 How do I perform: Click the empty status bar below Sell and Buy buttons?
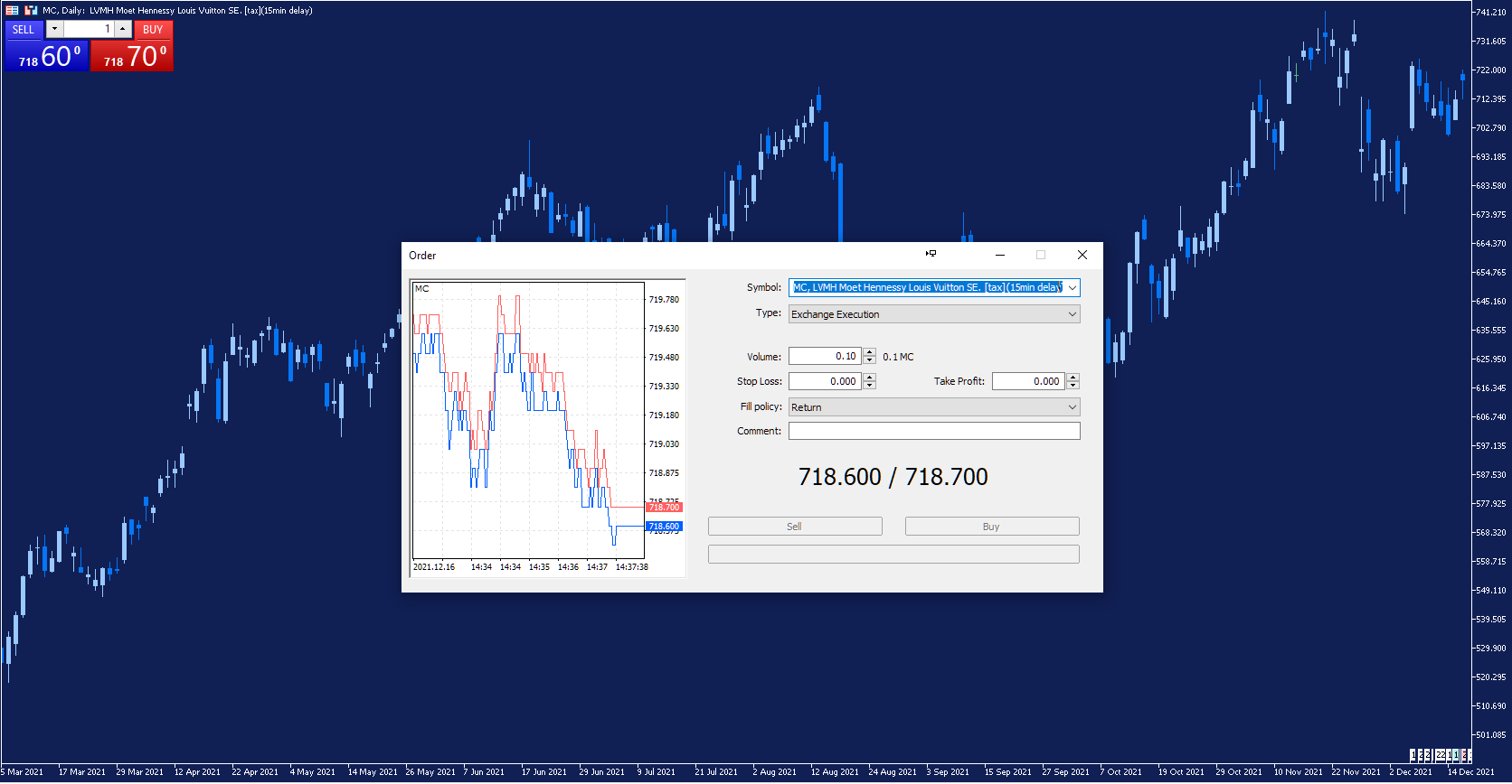[x=893, y=554]
